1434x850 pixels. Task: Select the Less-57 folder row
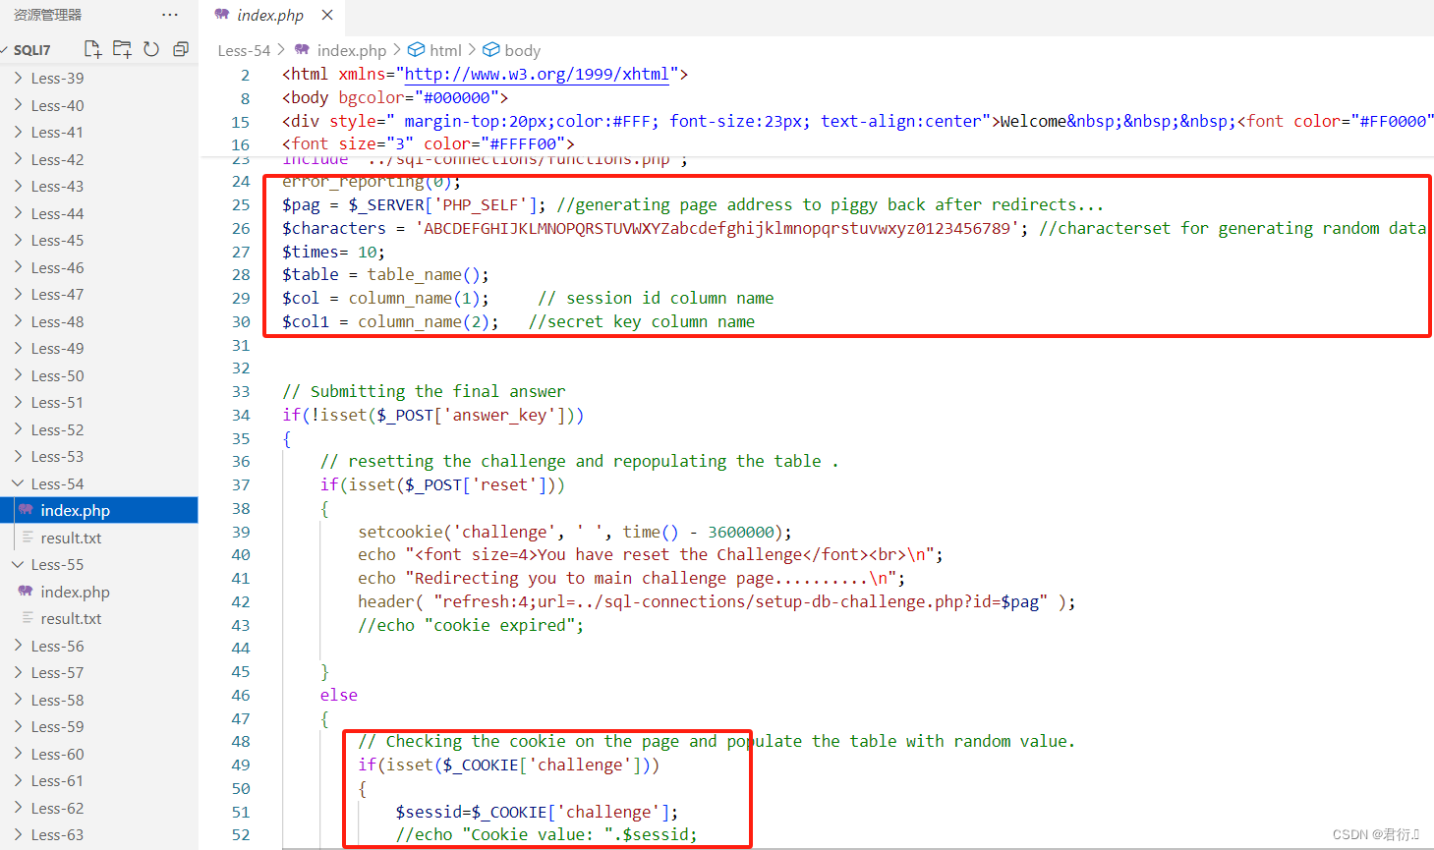point(99,672)
